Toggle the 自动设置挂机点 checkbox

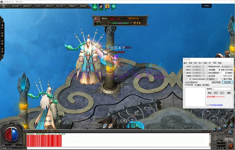click(x=185, y=82)
